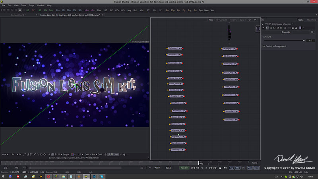Toggle the SmR smooth resize button
Viewport: 318px width, 179px height.
[x=116, y=154]
